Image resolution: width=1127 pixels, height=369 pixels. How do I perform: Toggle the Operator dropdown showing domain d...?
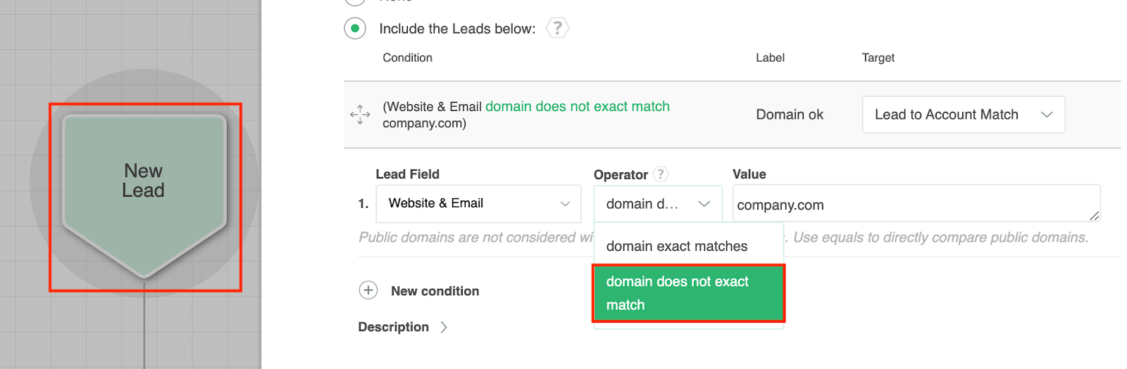tap(658, 204)
